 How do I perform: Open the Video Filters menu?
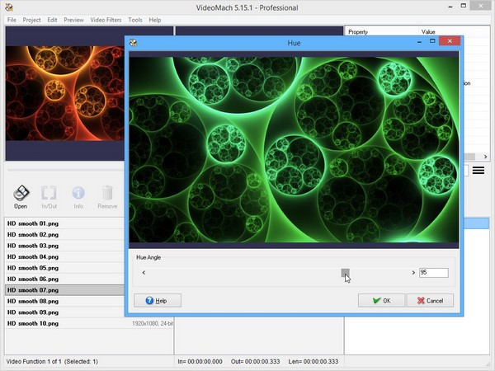[x=104, y=19]
